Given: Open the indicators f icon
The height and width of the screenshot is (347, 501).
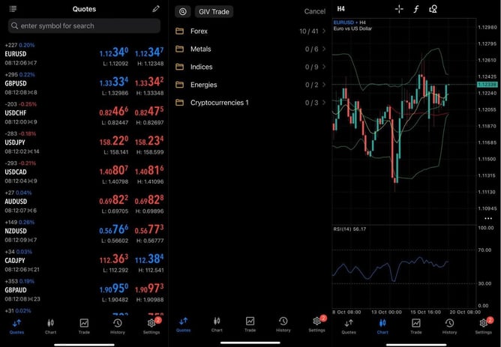Looking at the screenshot, I should (416, 9).
